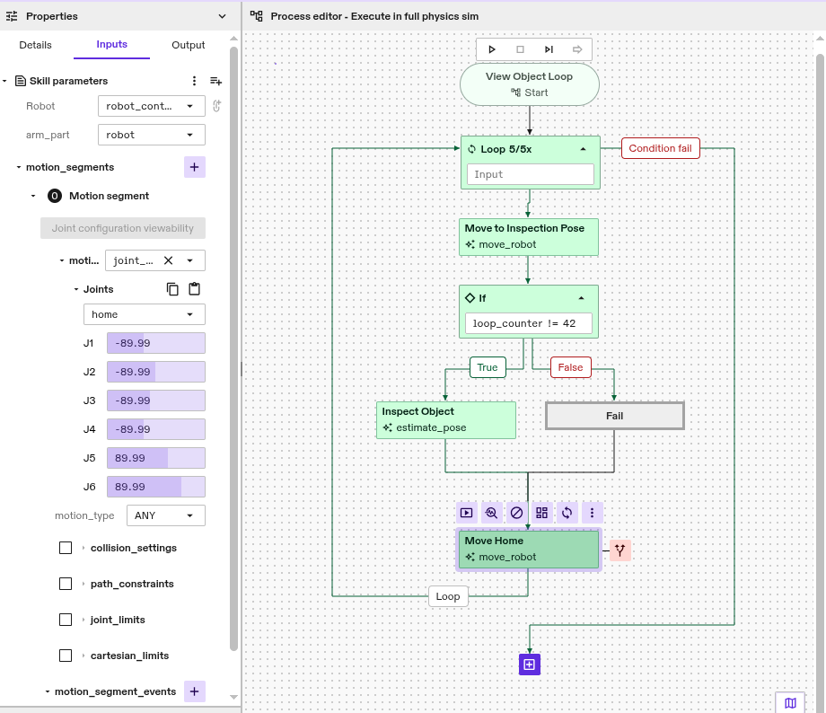Click the disable node icon above Move Home

517,513
